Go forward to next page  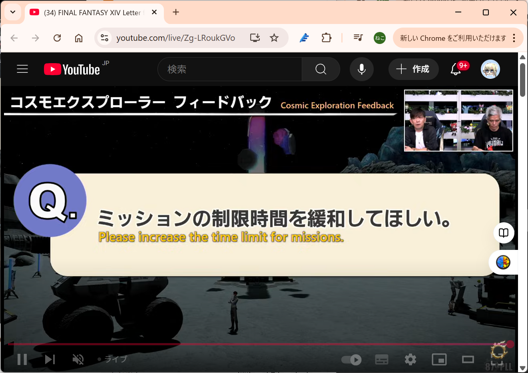click(36, 38)
